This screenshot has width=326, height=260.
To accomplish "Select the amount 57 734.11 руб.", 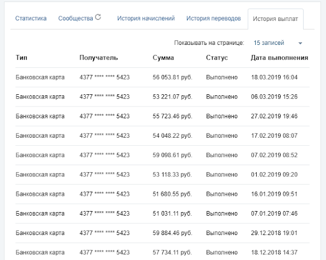I will (x=172, y=252).
